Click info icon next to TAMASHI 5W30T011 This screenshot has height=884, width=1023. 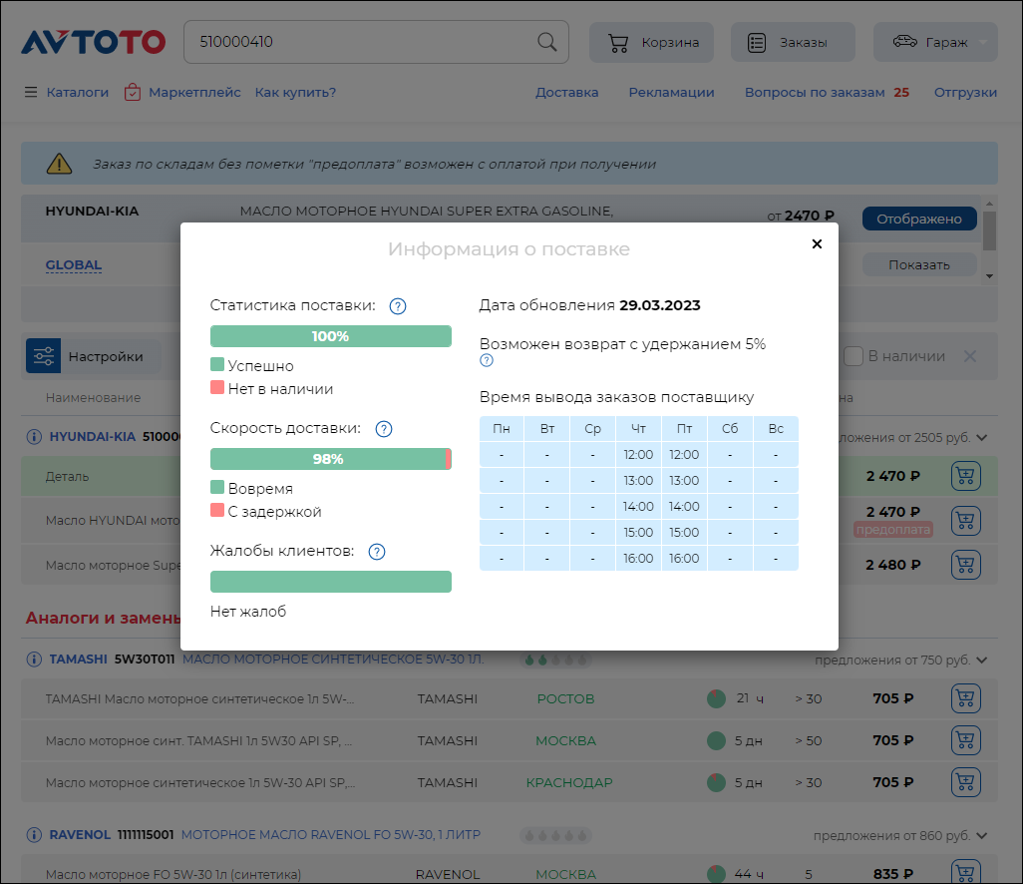(x=34, y=660)
